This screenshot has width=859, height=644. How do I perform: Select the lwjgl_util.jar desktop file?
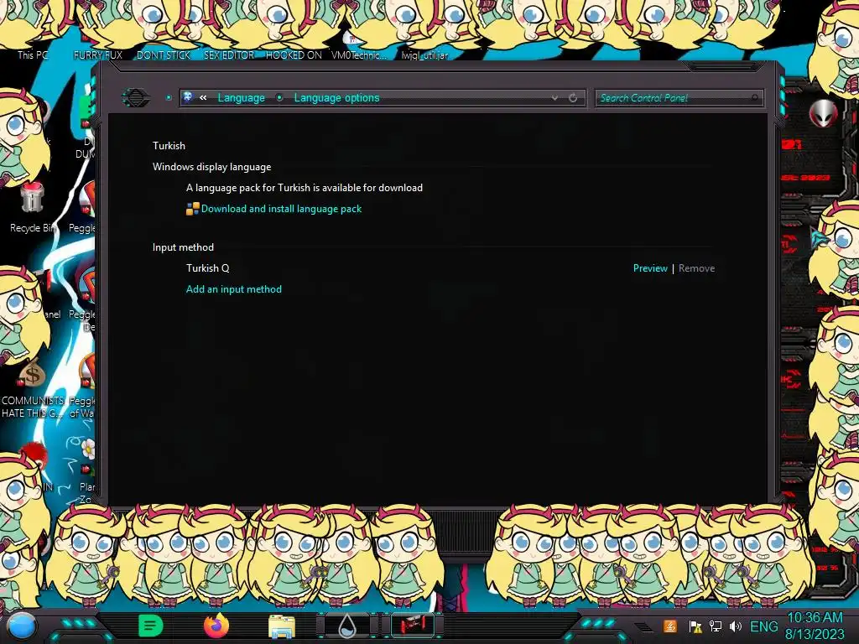tap(424, 55)
